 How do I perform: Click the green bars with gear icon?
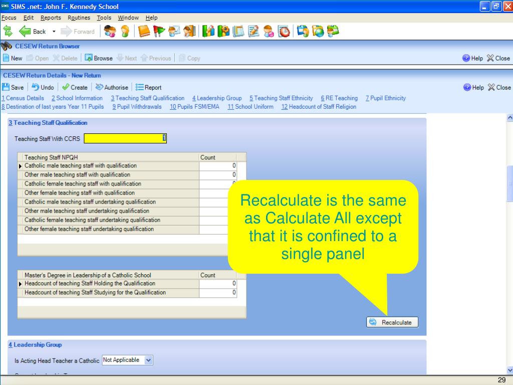pyautogui.click(x=223, y=32)
